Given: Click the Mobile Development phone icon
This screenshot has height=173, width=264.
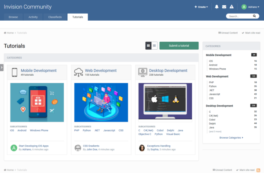Looking at the screenshot, I should pos(15,73).
